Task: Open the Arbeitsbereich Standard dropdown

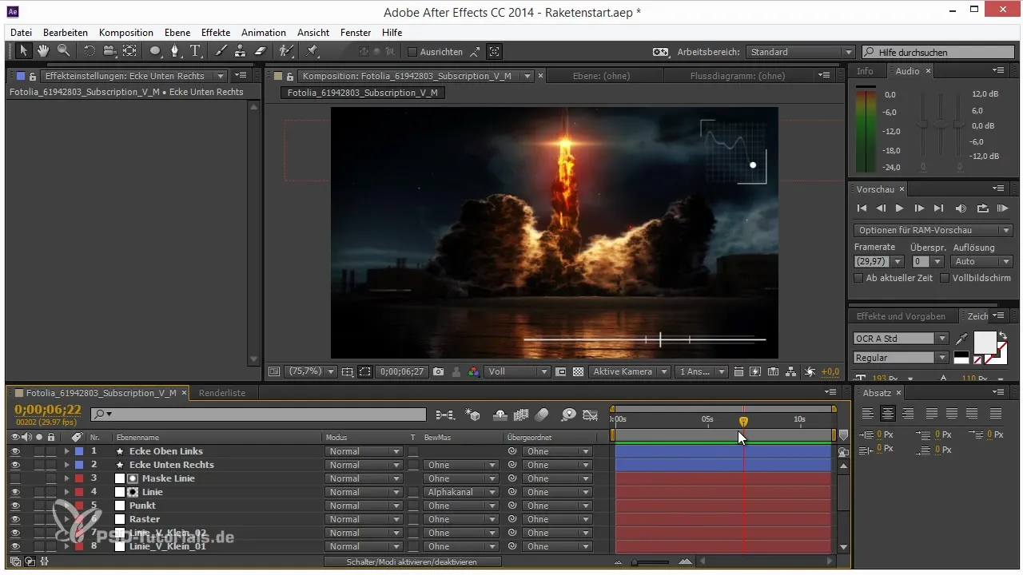Action: [x=801, y=52]
